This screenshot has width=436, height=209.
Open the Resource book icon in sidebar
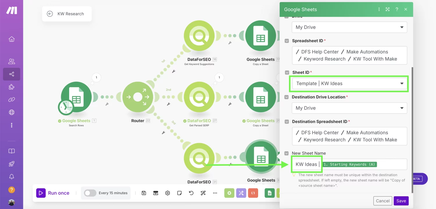[x=12, y=151]
